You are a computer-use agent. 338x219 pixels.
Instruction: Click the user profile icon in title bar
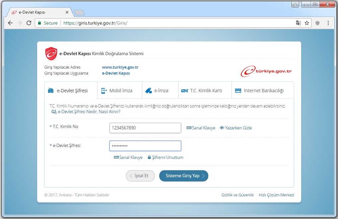(295, 4)
